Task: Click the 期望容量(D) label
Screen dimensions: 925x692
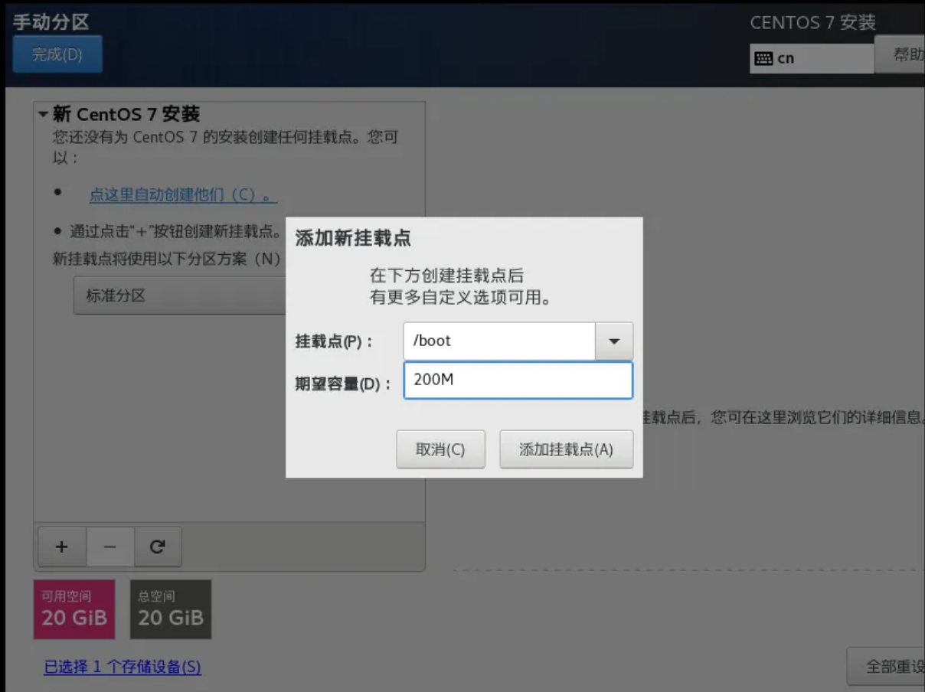Action: point(342,384)
